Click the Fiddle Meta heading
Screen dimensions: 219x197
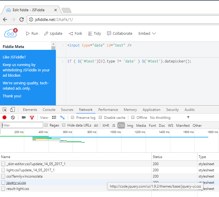coord(13,47)
